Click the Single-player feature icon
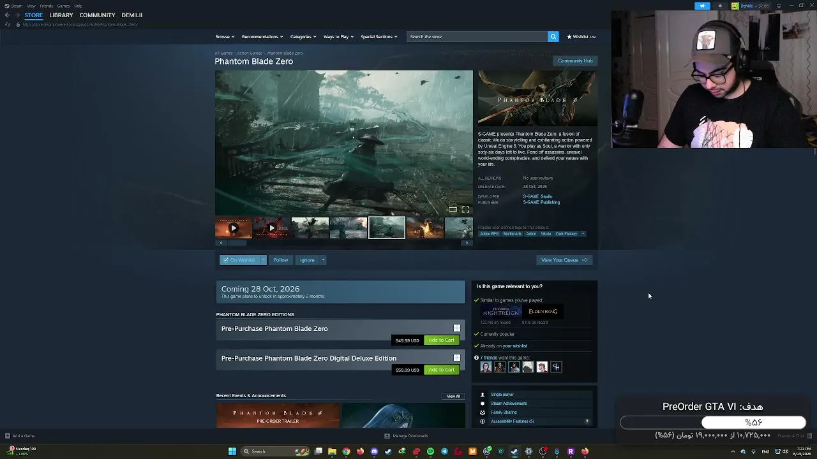 (482, 395)
